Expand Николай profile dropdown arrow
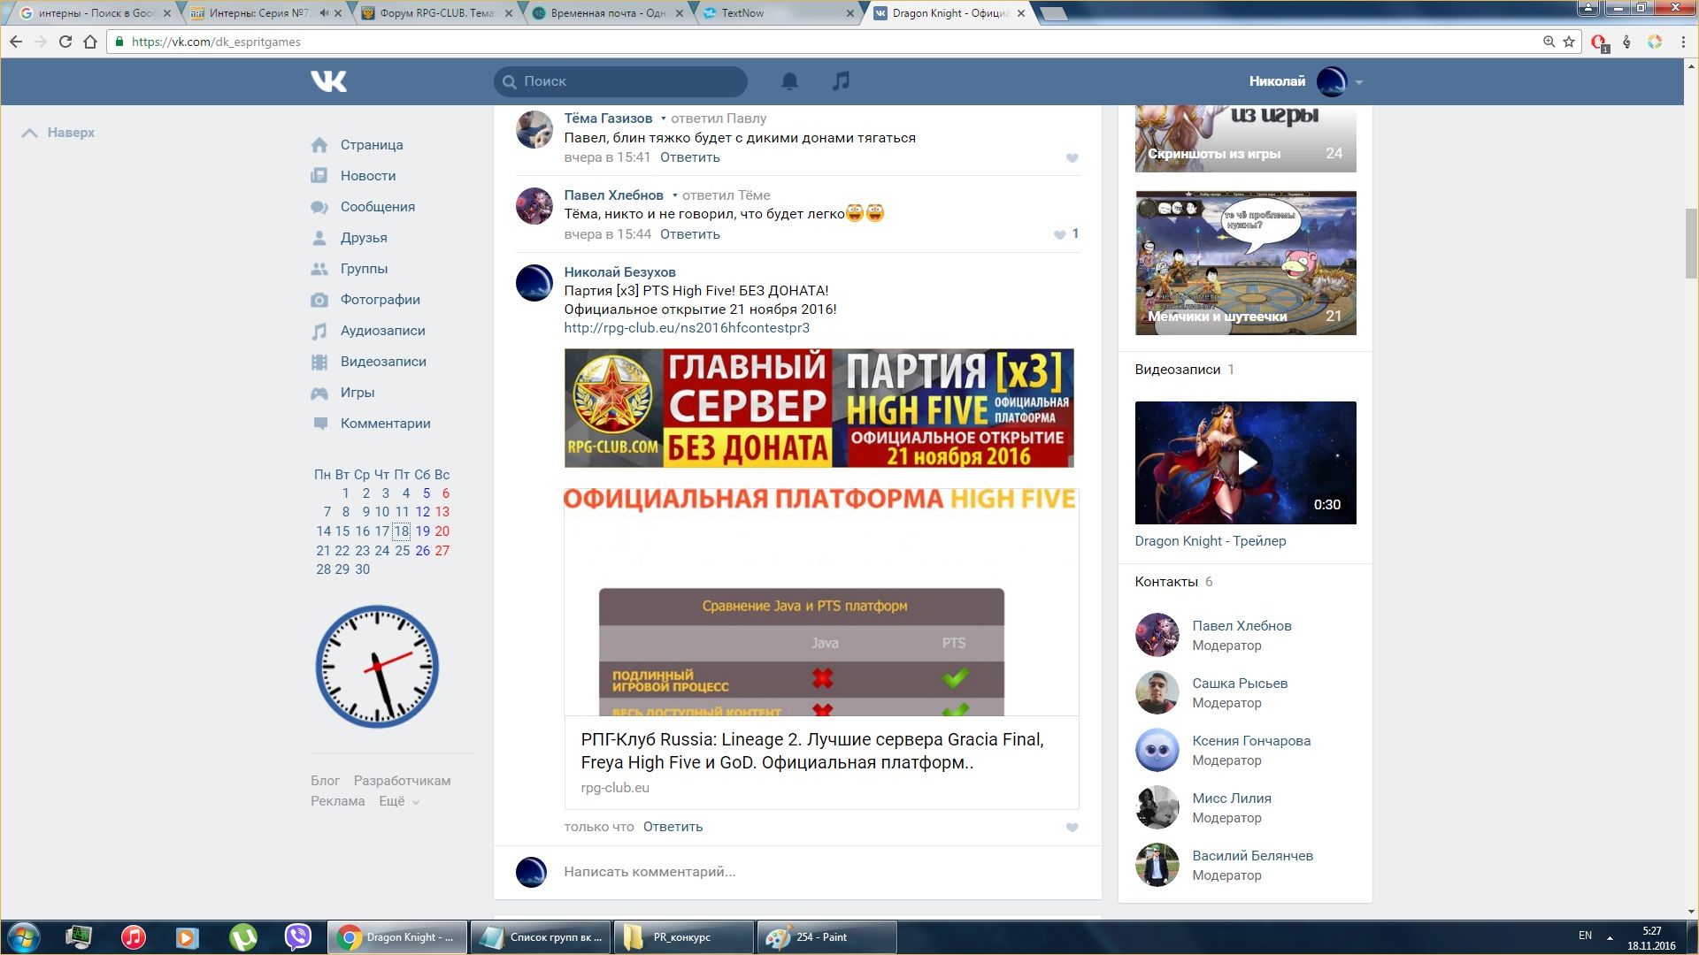 tap(1359, 82)
